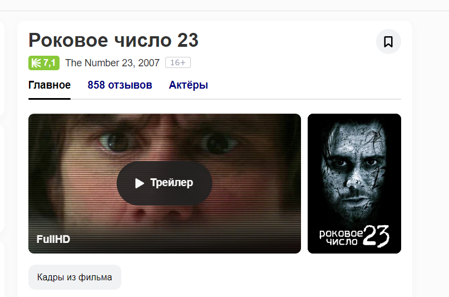Click the 7,1 rating number

coord(50,63)
